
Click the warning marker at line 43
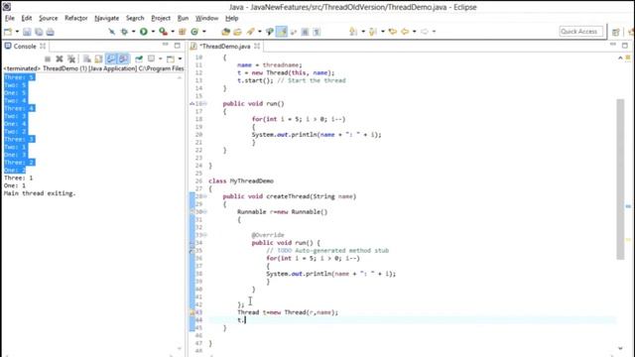[x=192, y=312]
